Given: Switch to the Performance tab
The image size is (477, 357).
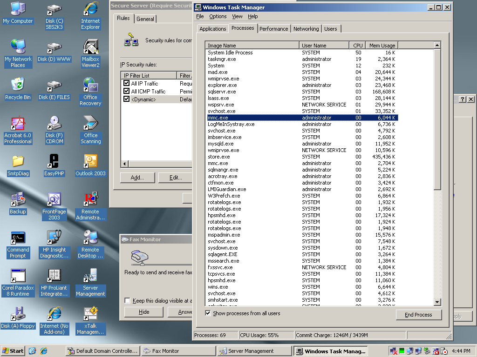Looking at the screenshot, I should [x=273, y=29].
